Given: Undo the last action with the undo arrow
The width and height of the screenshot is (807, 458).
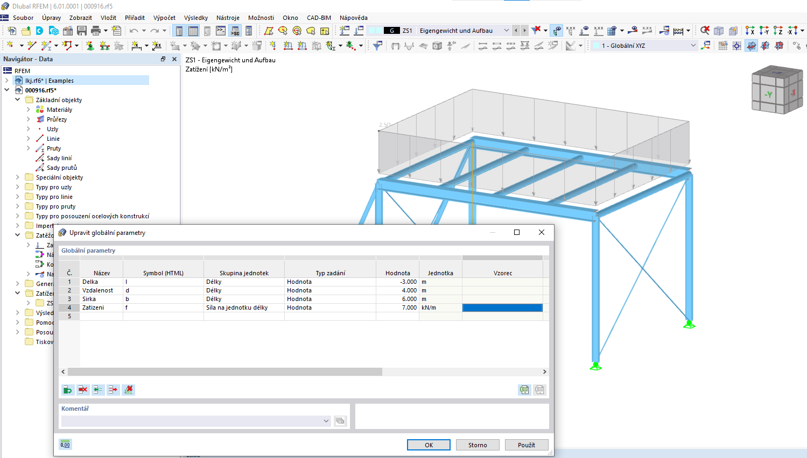Looking at the screenshot, I should [134, 31].
